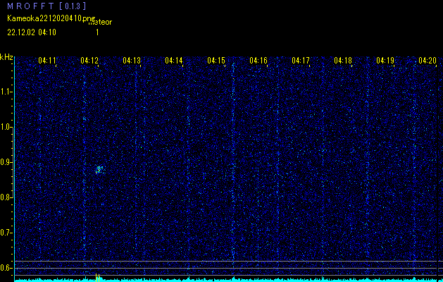Click the 04:19 time axis label
Screen dimensions: 443x282
[385, 61]
